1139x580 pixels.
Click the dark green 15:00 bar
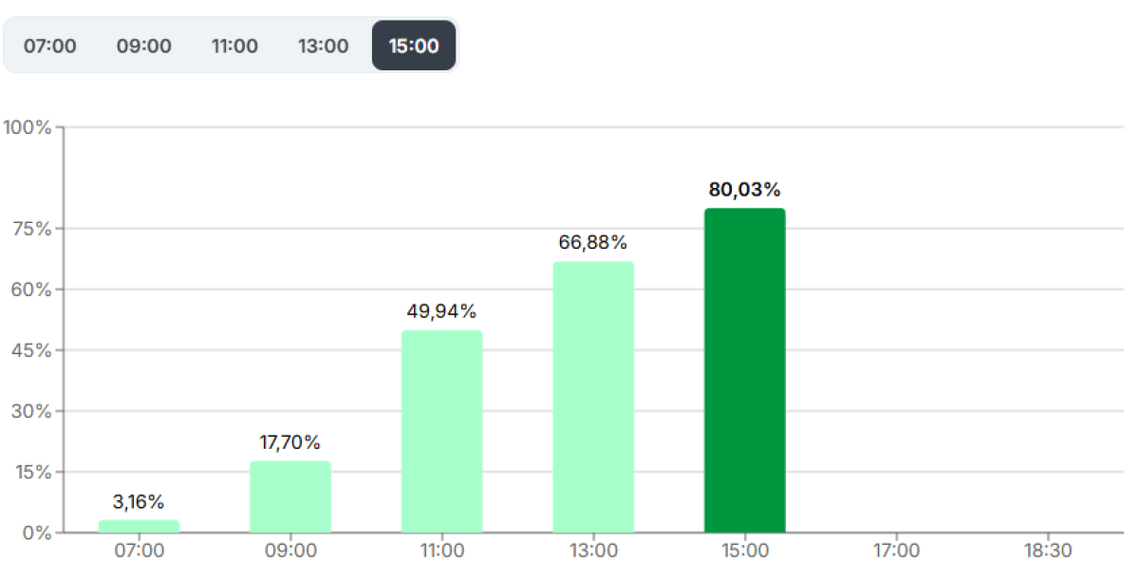point(744,370)
